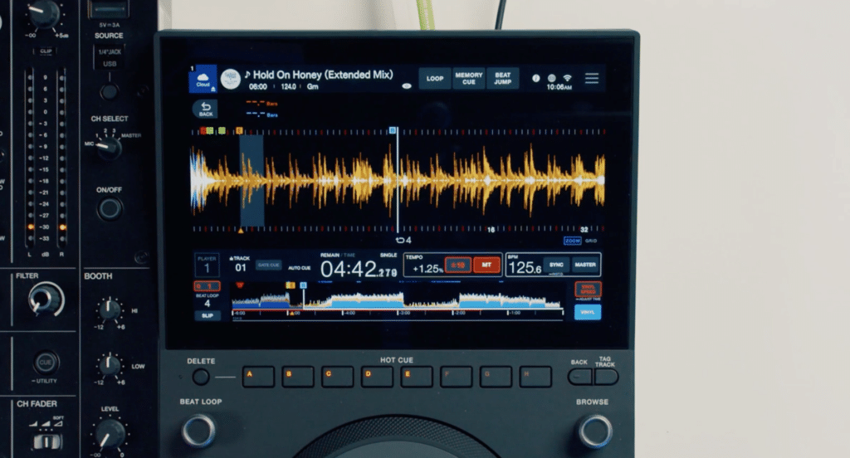This screenshot has width=850, height=458.
Task: Open the track info icon
Action: (x=535, y=78)
